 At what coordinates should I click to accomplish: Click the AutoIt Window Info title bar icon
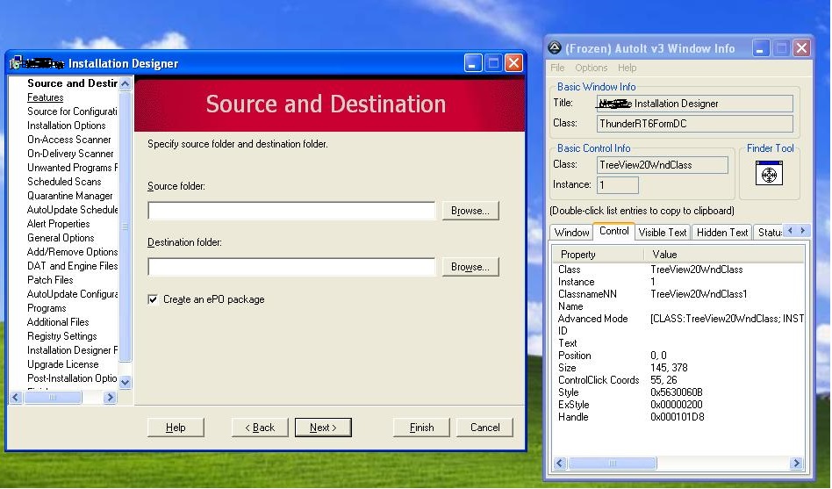pos(554,48)
